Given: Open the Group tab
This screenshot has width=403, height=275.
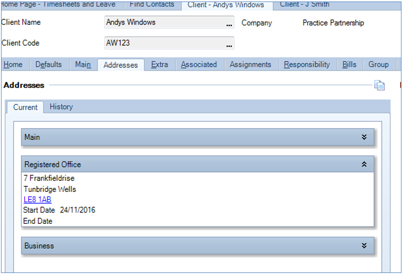Looking at the screenshot, I should [379, 64].
